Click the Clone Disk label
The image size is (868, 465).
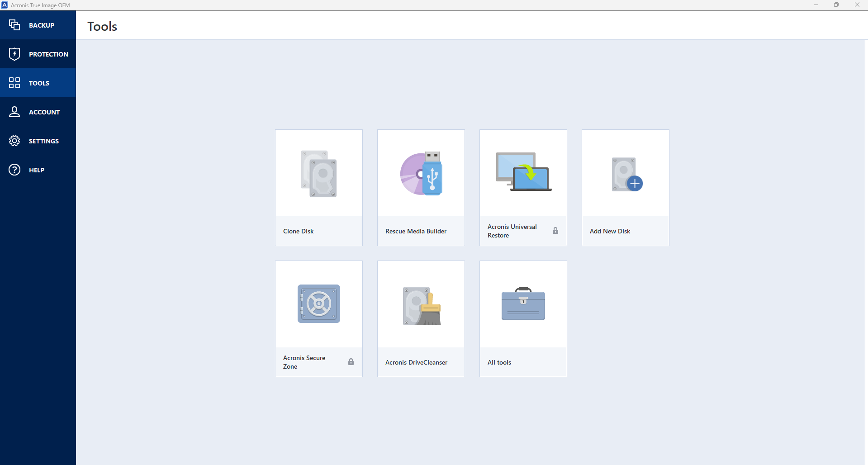[298, 231]
